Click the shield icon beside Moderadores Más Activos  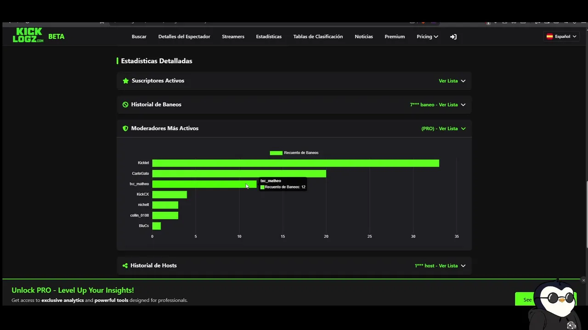coord(125,128)
